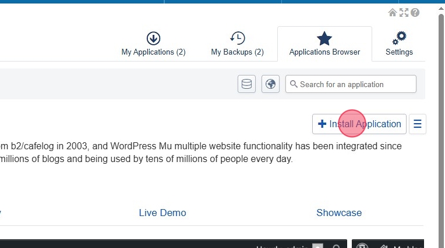This screenshot has height=248, width=445.
Task: Click the database cylinder icon button
Action: 246,84
